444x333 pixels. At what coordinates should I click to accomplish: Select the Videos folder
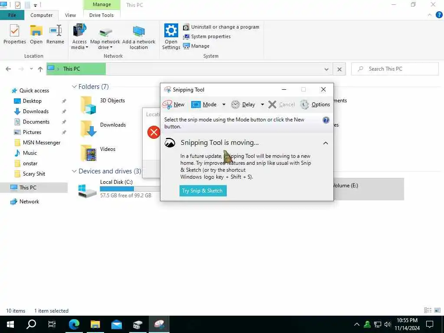(98, 153)
